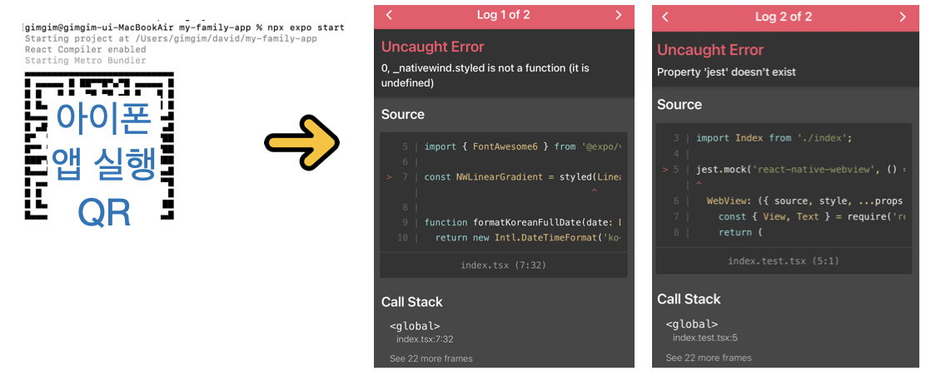The width and height of the screenshot is (926, 376).
Task: Click the 'Uncaught Error' heading in Log 1
Action: click(433, 47)
